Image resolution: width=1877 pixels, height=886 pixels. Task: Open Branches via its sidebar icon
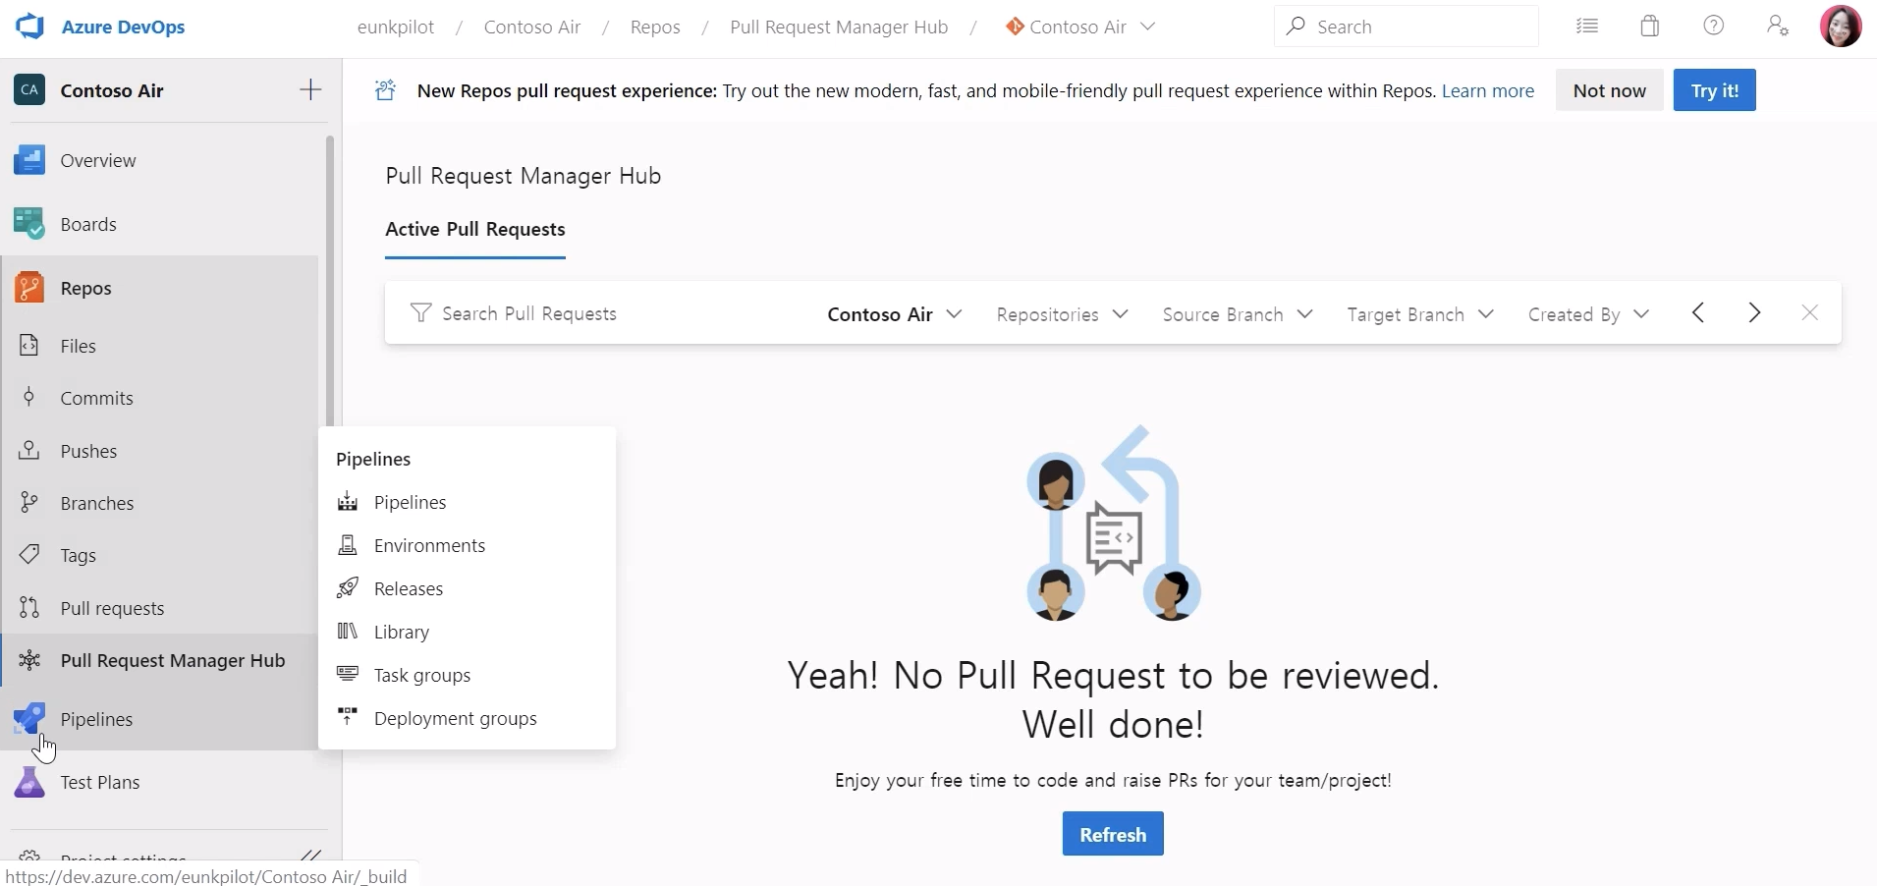coord(29,503)
